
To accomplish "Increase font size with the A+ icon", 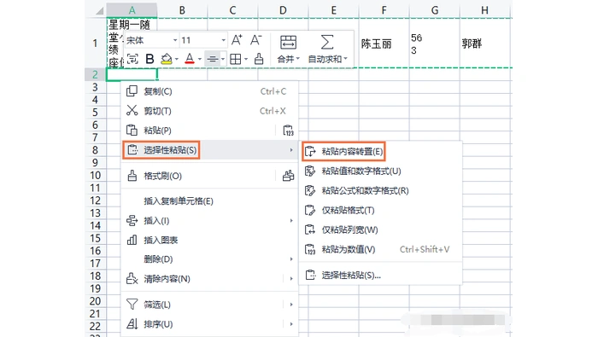I will [x=237, y=40].
